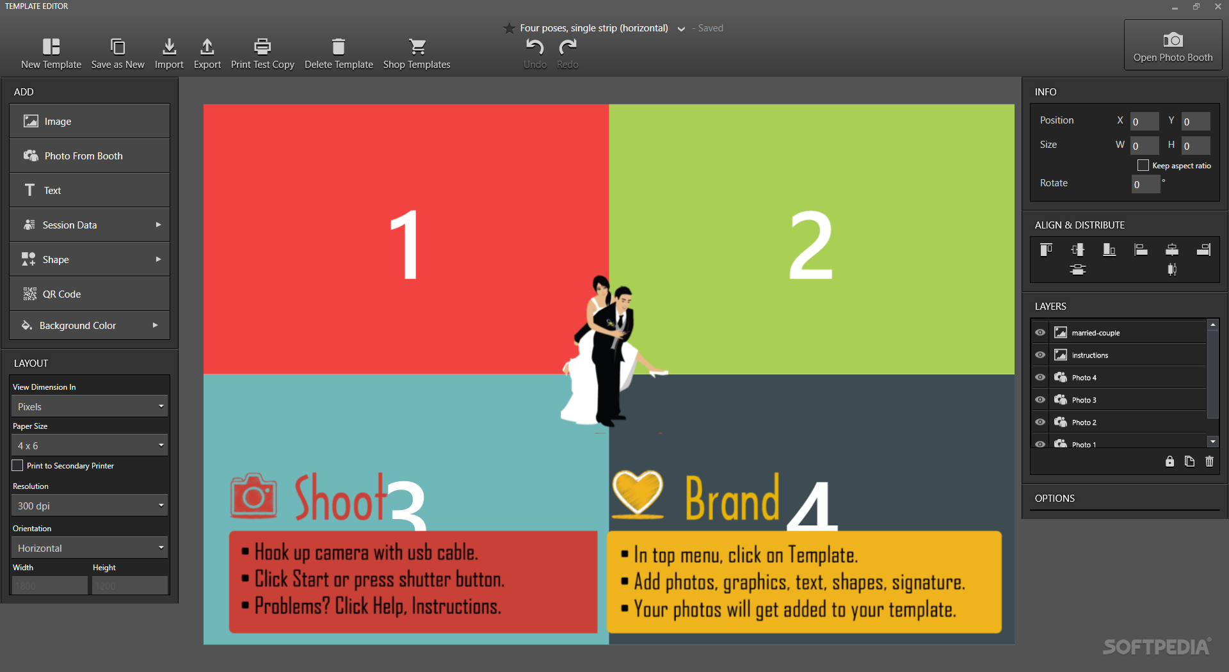
Task: Align objects to horizontal center
Action: coord(1172,250)
